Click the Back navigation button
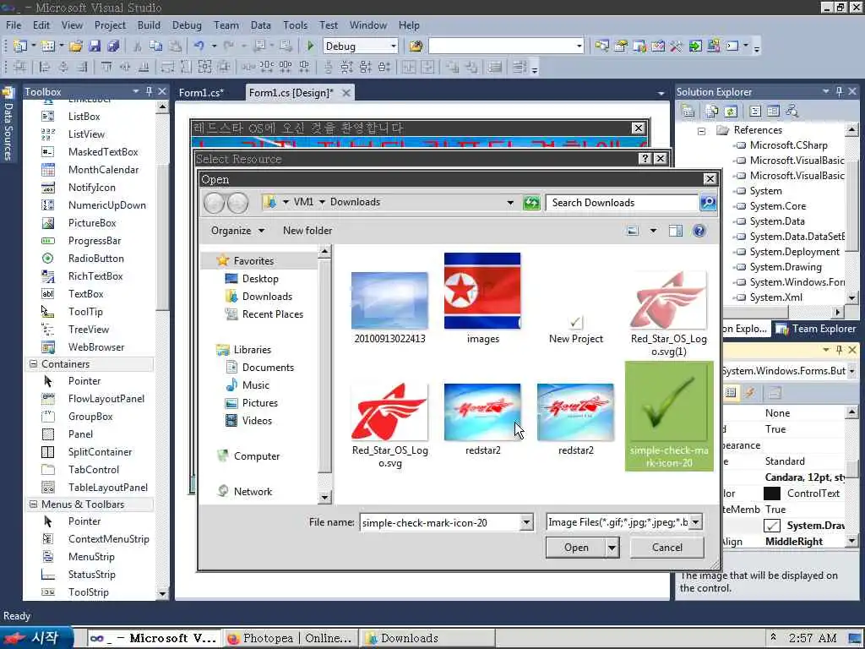The height and width of the screenshot is (649, 865). tap(214, 203)
